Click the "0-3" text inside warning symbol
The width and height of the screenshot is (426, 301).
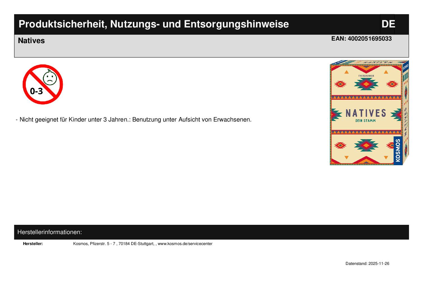click(x=36, y=91)
